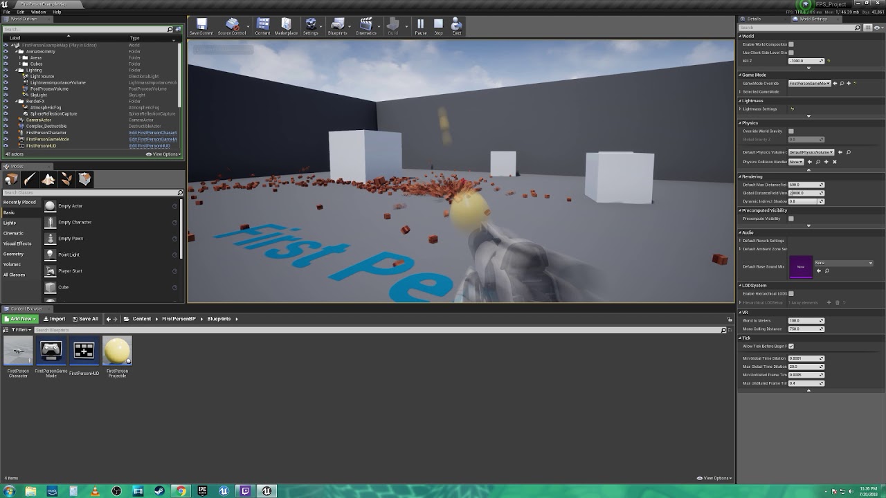The width and height of the screenshot is (886, 498).
Task: Pause the play-in-editor session
Action: point(420,26)
